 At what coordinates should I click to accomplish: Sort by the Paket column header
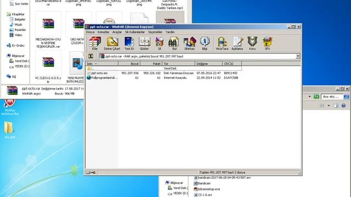(x=151, y=63)
